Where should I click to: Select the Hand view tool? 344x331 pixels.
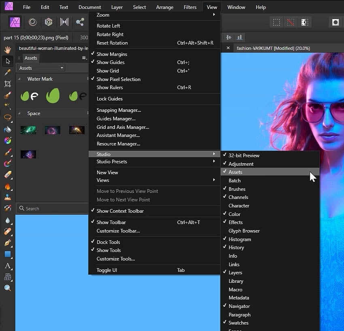7,49
